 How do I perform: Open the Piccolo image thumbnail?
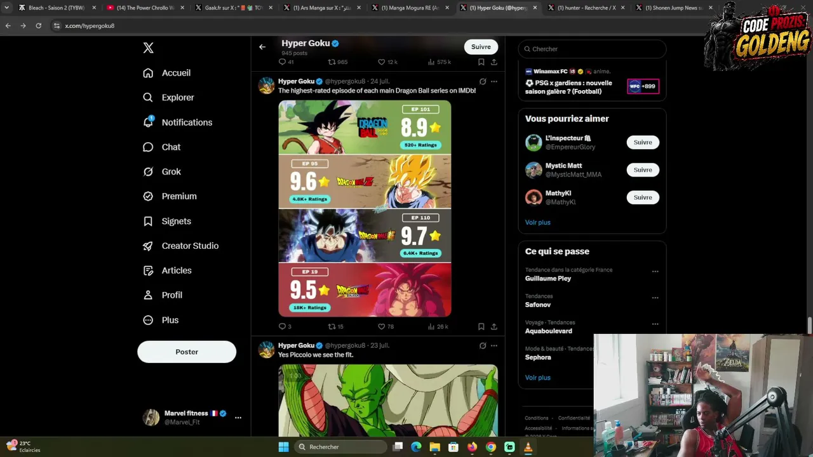pos(388,401)
